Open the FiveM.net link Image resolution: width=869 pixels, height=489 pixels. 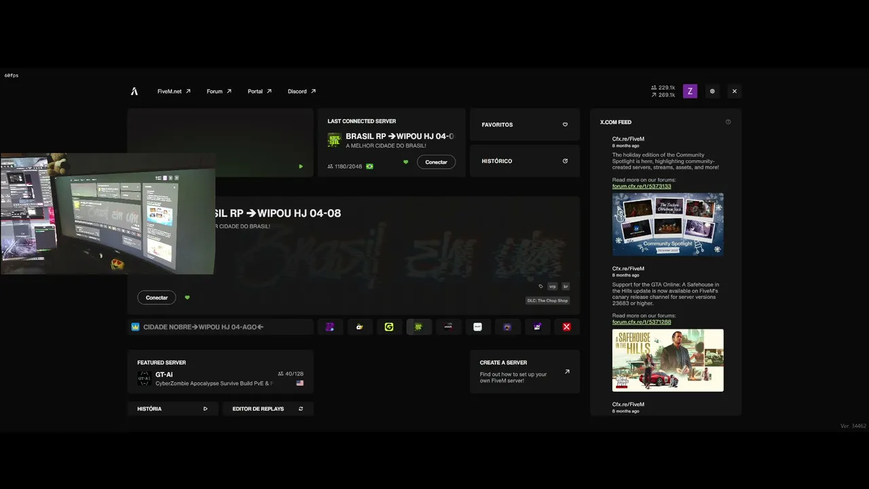pyautogui.click(x=174, y=91)
